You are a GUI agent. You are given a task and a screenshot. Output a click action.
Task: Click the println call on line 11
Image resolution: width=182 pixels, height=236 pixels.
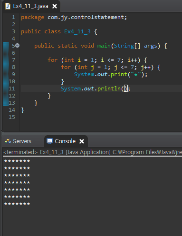tap(109, 88)
